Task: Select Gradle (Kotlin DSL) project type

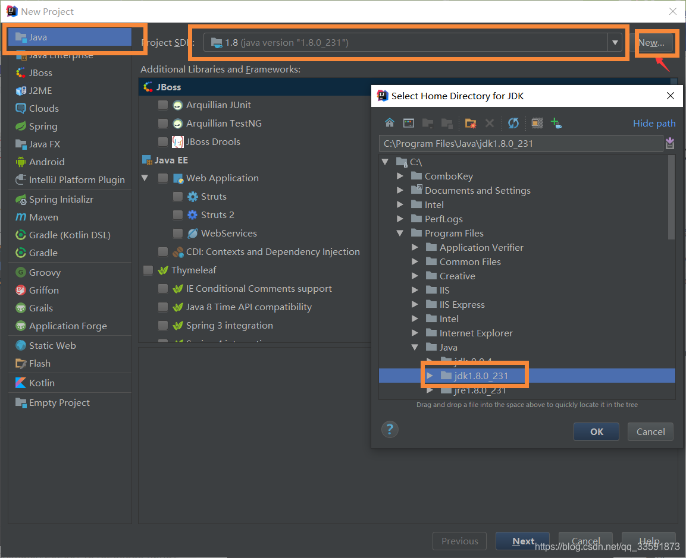Action: [x=70, y=235]
